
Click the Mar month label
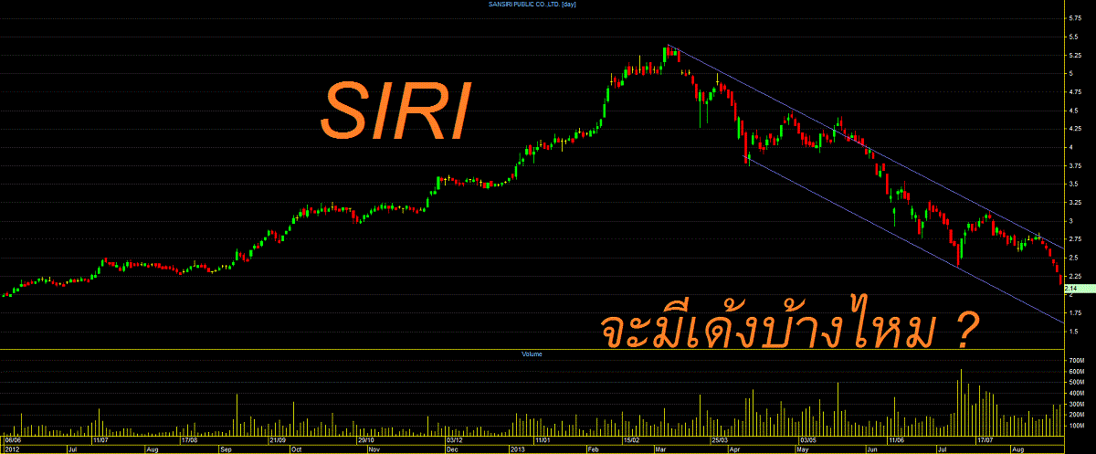[x=660, y=449]
